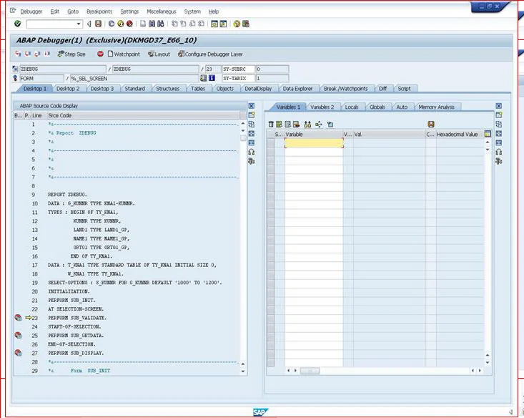The height and width of the screenshot is (418, 524).
Task: Click the highlighted yellow Variable input cell
Action: tap(314, 143)
